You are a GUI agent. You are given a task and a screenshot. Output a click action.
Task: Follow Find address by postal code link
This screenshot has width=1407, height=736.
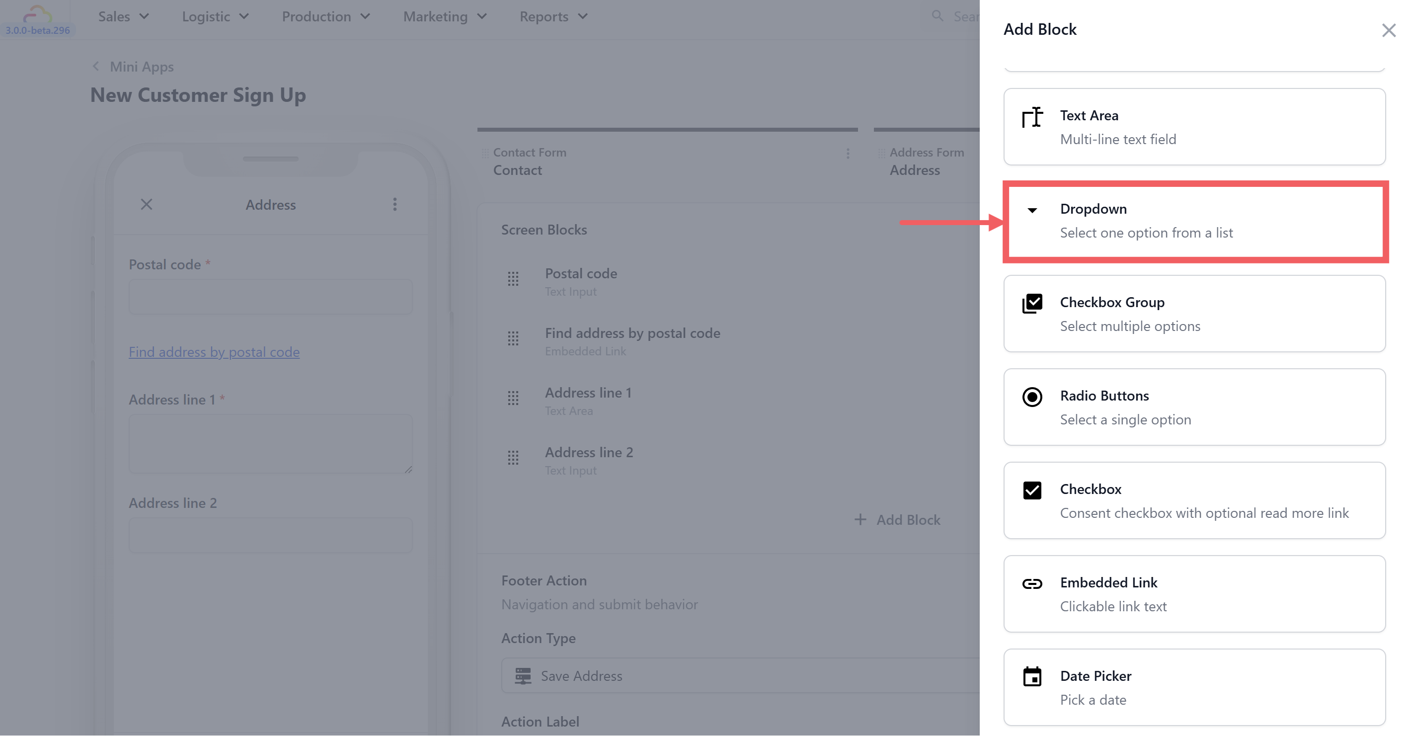[214, 352]
